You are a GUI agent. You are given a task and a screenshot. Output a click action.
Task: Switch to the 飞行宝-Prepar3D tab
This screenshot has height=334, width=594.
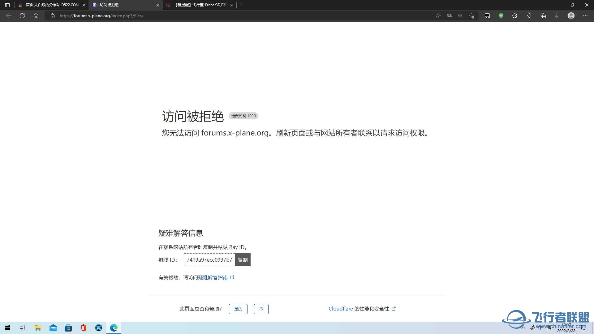[x=200, y=5]
